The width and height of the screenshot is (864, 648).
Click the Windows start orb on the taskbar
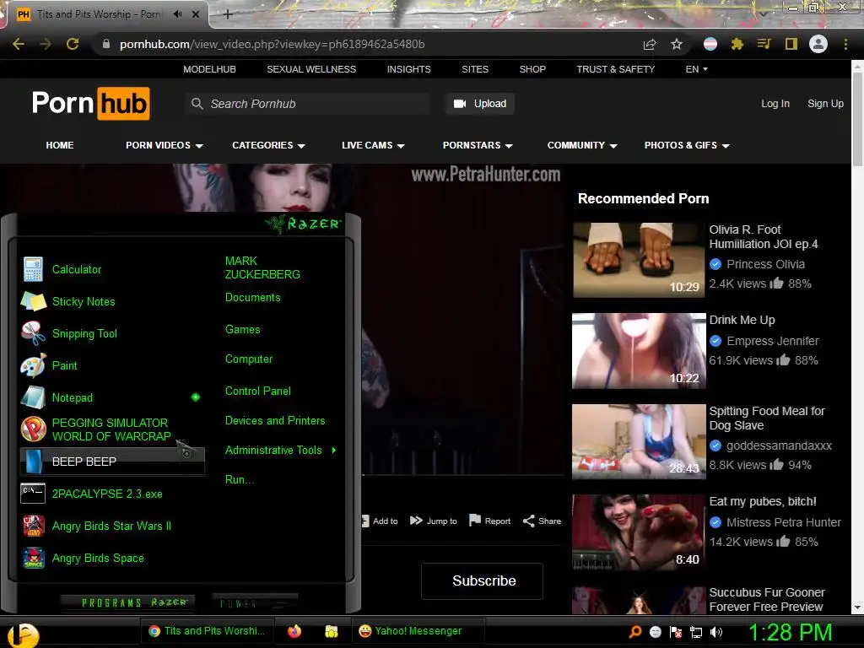tap(23, 635)
